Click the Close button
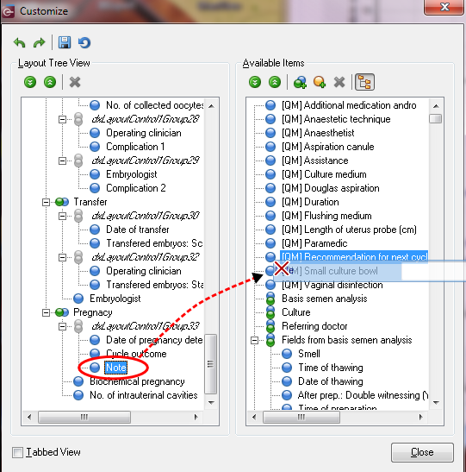 point(422,452)
